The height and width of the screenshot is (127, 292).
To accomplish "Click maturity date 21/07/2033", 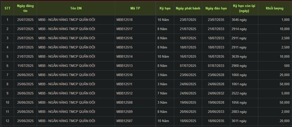I will pyautogui.click(x=216, y=29).
